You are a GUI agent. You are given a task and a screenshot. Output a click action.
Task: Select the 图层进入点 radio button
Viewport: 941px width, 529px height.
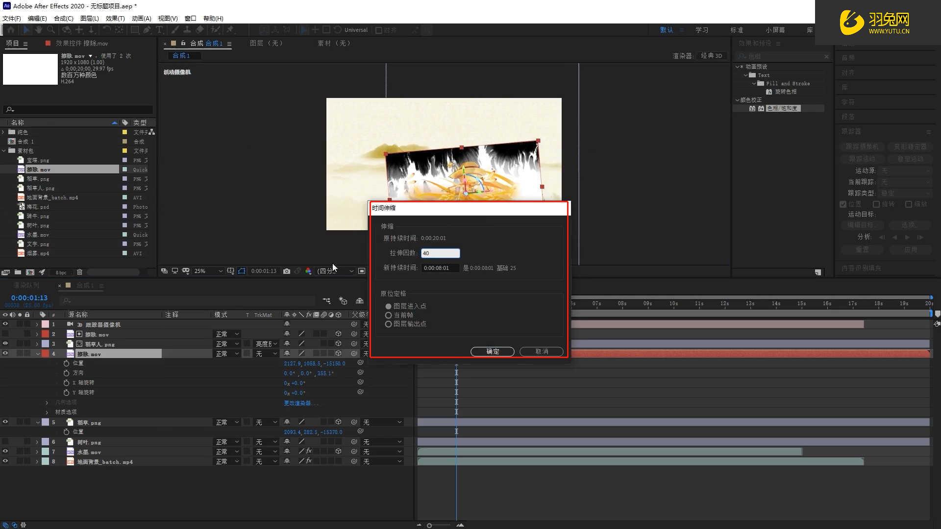click(x=388, y=306)
